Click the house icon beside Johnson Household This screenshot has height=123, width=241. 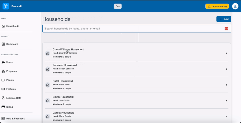48,69
